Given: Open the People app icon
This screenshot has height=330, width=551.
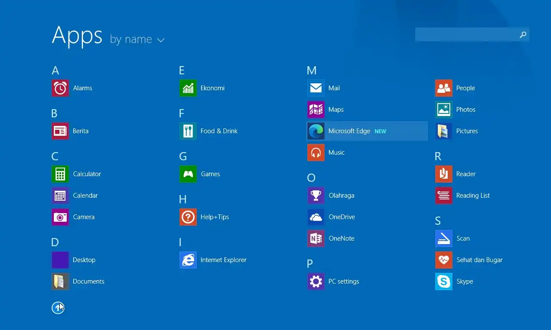Looking at the screenshot, I should point(444,88).
